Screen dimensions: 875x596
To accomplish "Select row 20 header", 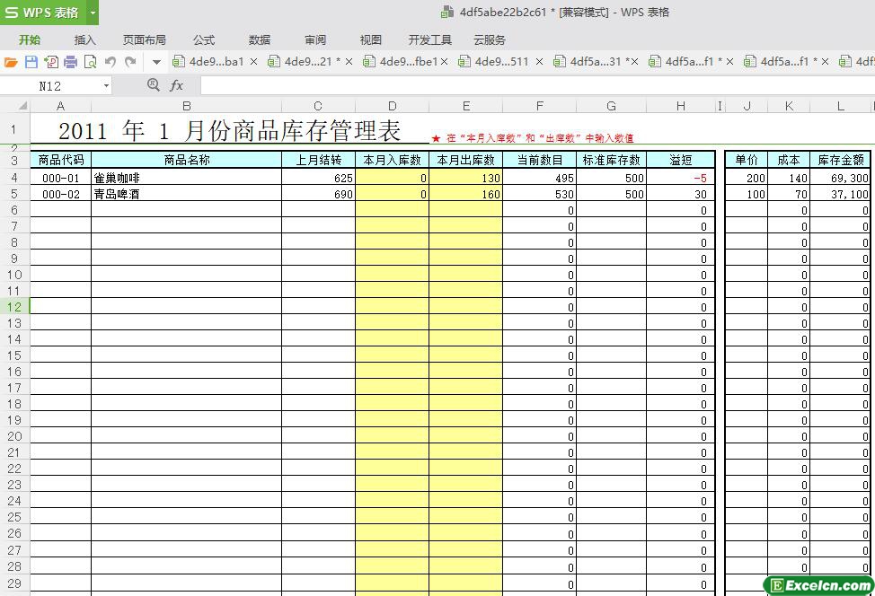I will tap(14, 436).
